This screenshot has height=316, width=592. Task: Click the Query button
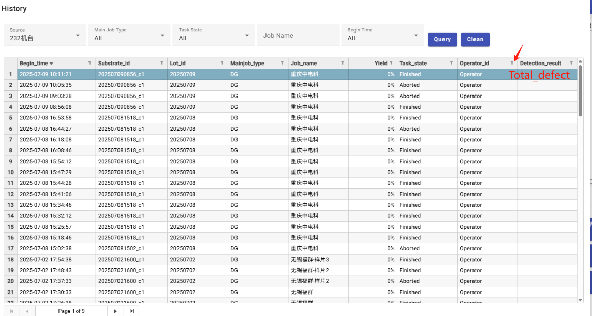(442, 39)
